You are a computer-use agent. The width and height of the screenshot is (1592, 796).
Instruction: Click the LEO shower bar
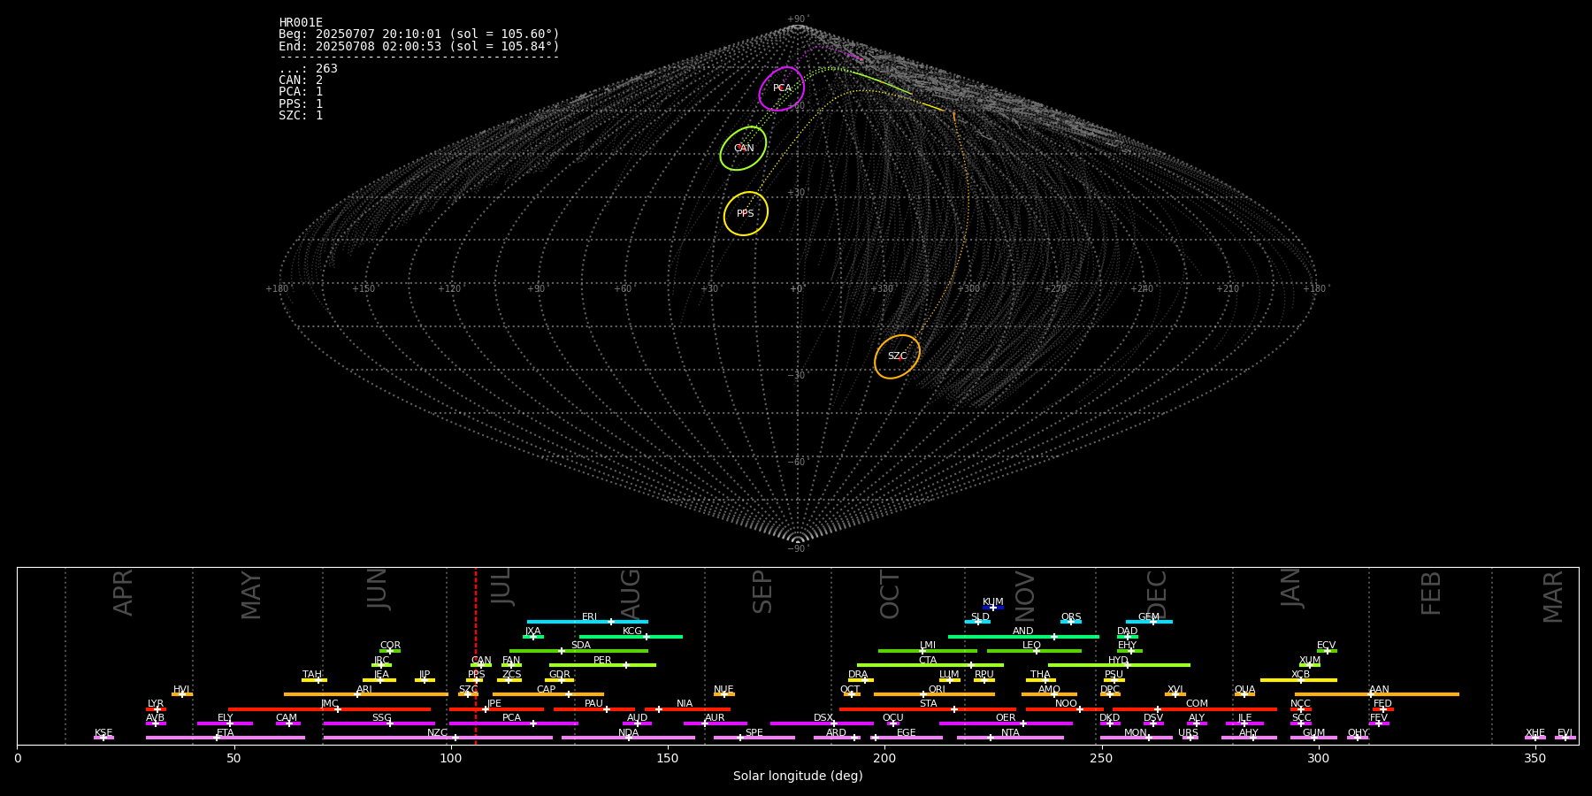coord(1034,651)
